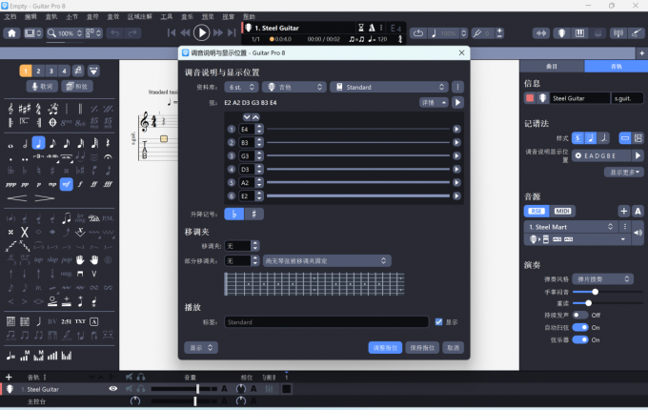Click the rewind button in transport
The image size is (648, 410).
click(185, 32)
